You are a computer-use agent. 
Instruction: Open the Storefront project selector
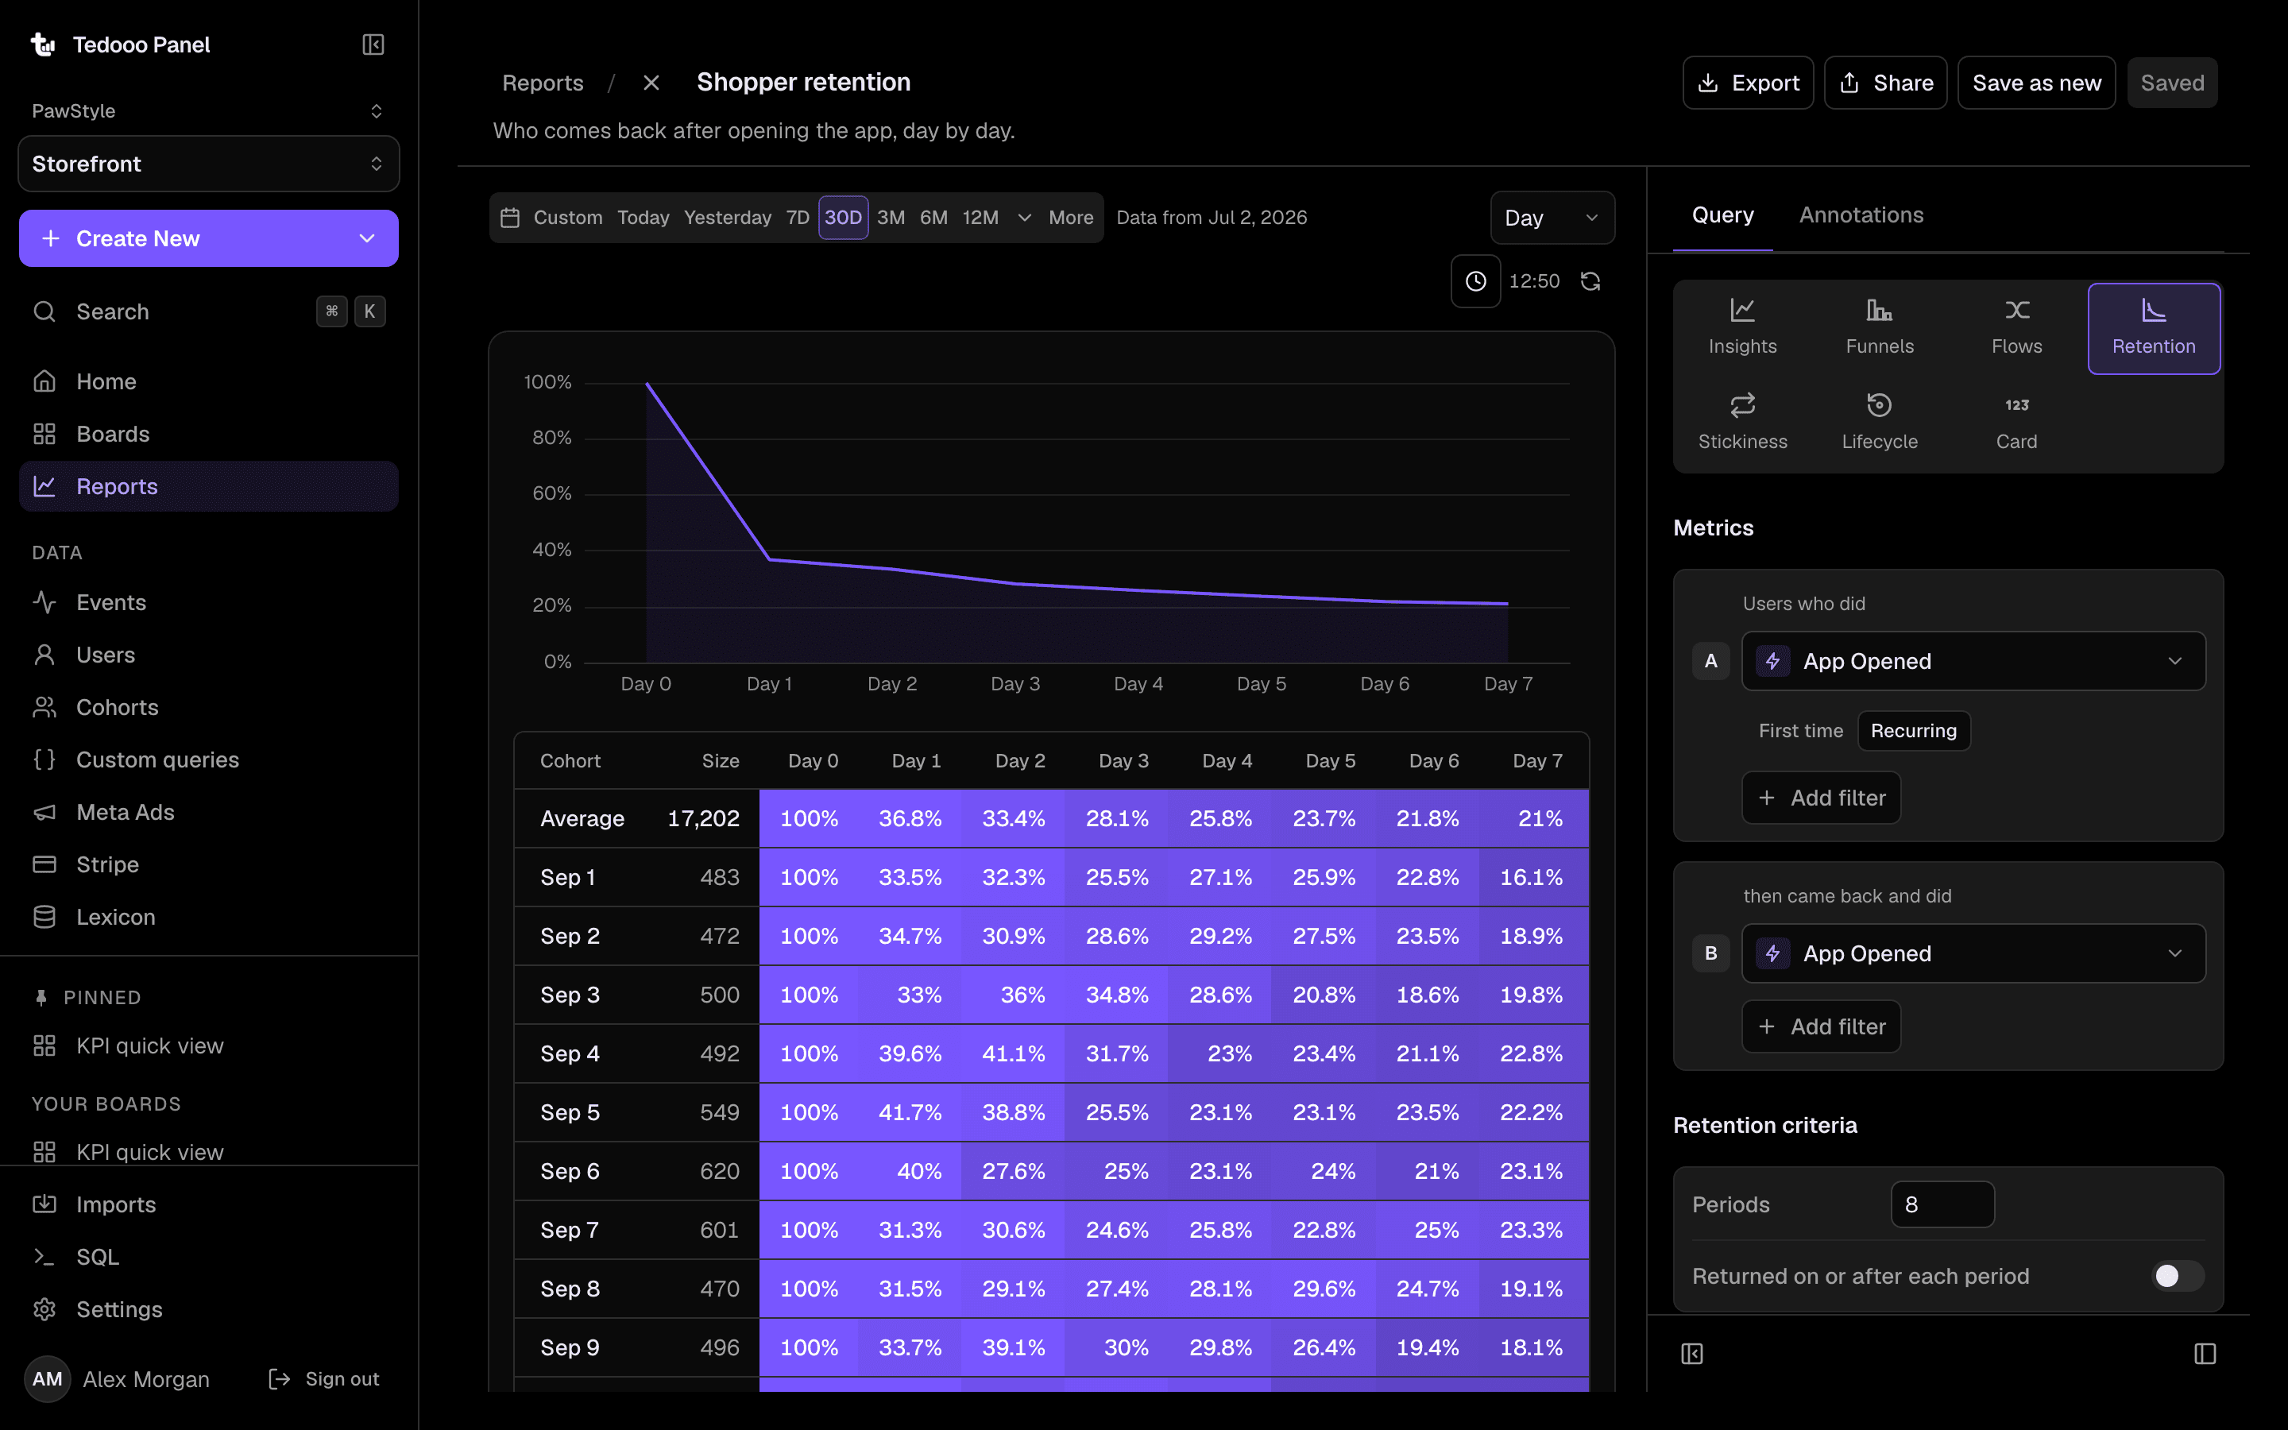click(x=209, y=164)
